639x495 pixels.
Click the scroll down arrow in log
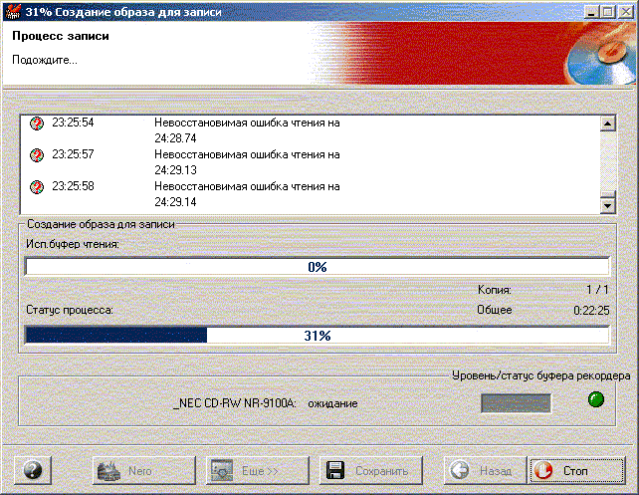coord(607,205)
